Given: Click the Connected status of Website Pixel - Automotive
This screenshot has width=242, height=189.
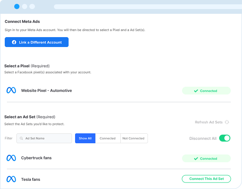Looking at the screenshot, I should [206, 91].
